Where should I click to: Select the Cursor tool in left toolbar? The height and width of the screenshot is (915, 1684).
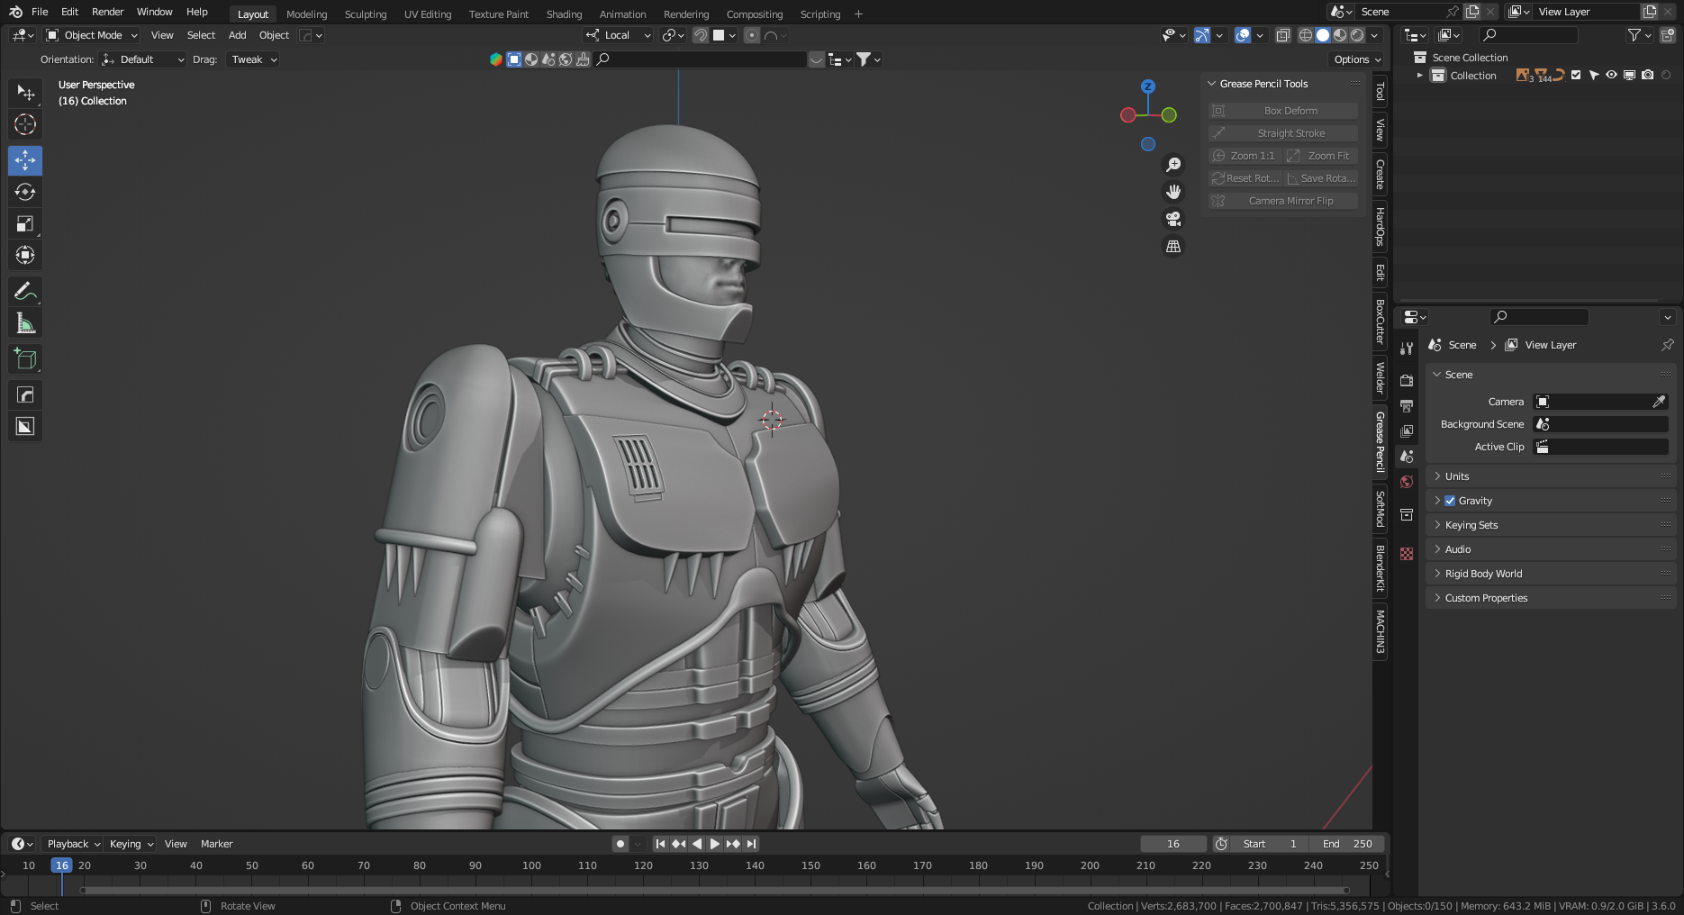[x=25, y=124]
